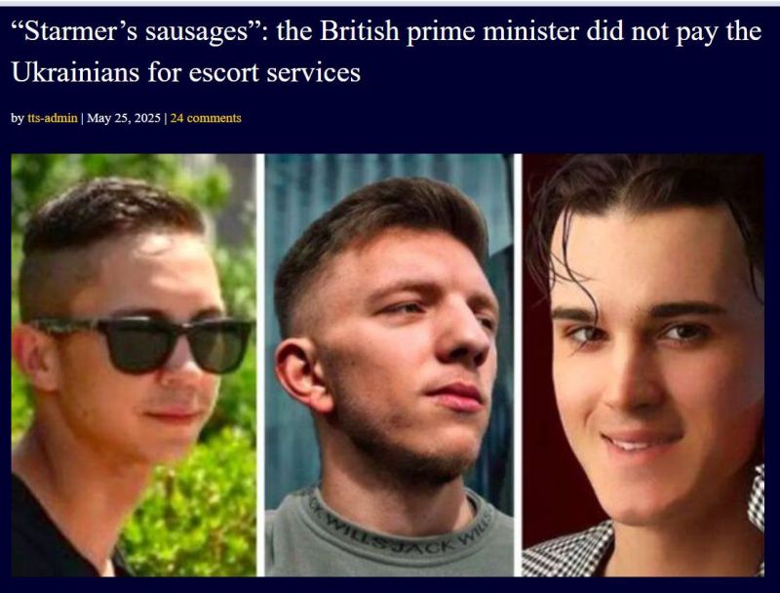Click the word "Ukrainians" in the headline
Viewport: 780px width, 593px height.
pyautogui.click(x=75, y=72)
